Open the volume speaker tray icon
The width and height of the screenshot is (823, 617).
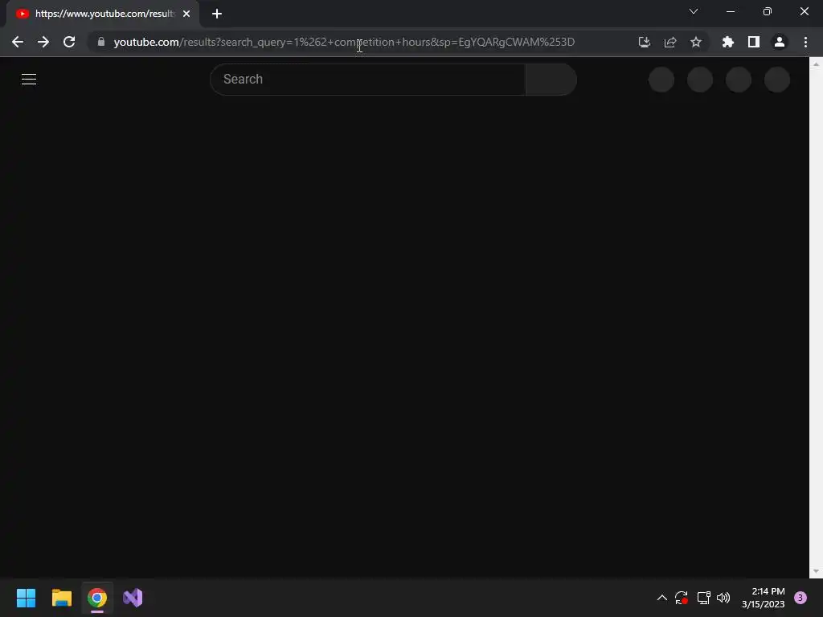click(x=723, y=598)
